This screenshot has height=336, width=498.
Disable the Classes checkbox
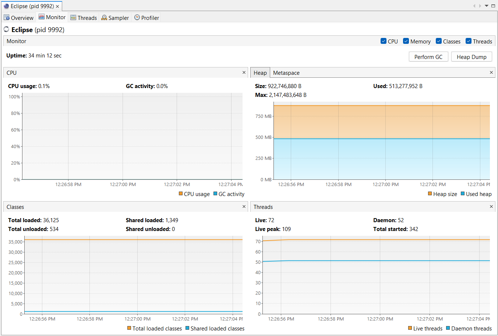439,41
